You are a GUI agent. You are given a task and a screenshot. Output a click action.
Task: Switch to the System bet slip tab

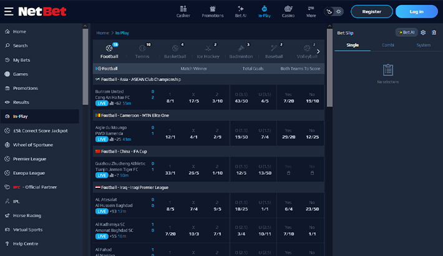click(423, 45)
